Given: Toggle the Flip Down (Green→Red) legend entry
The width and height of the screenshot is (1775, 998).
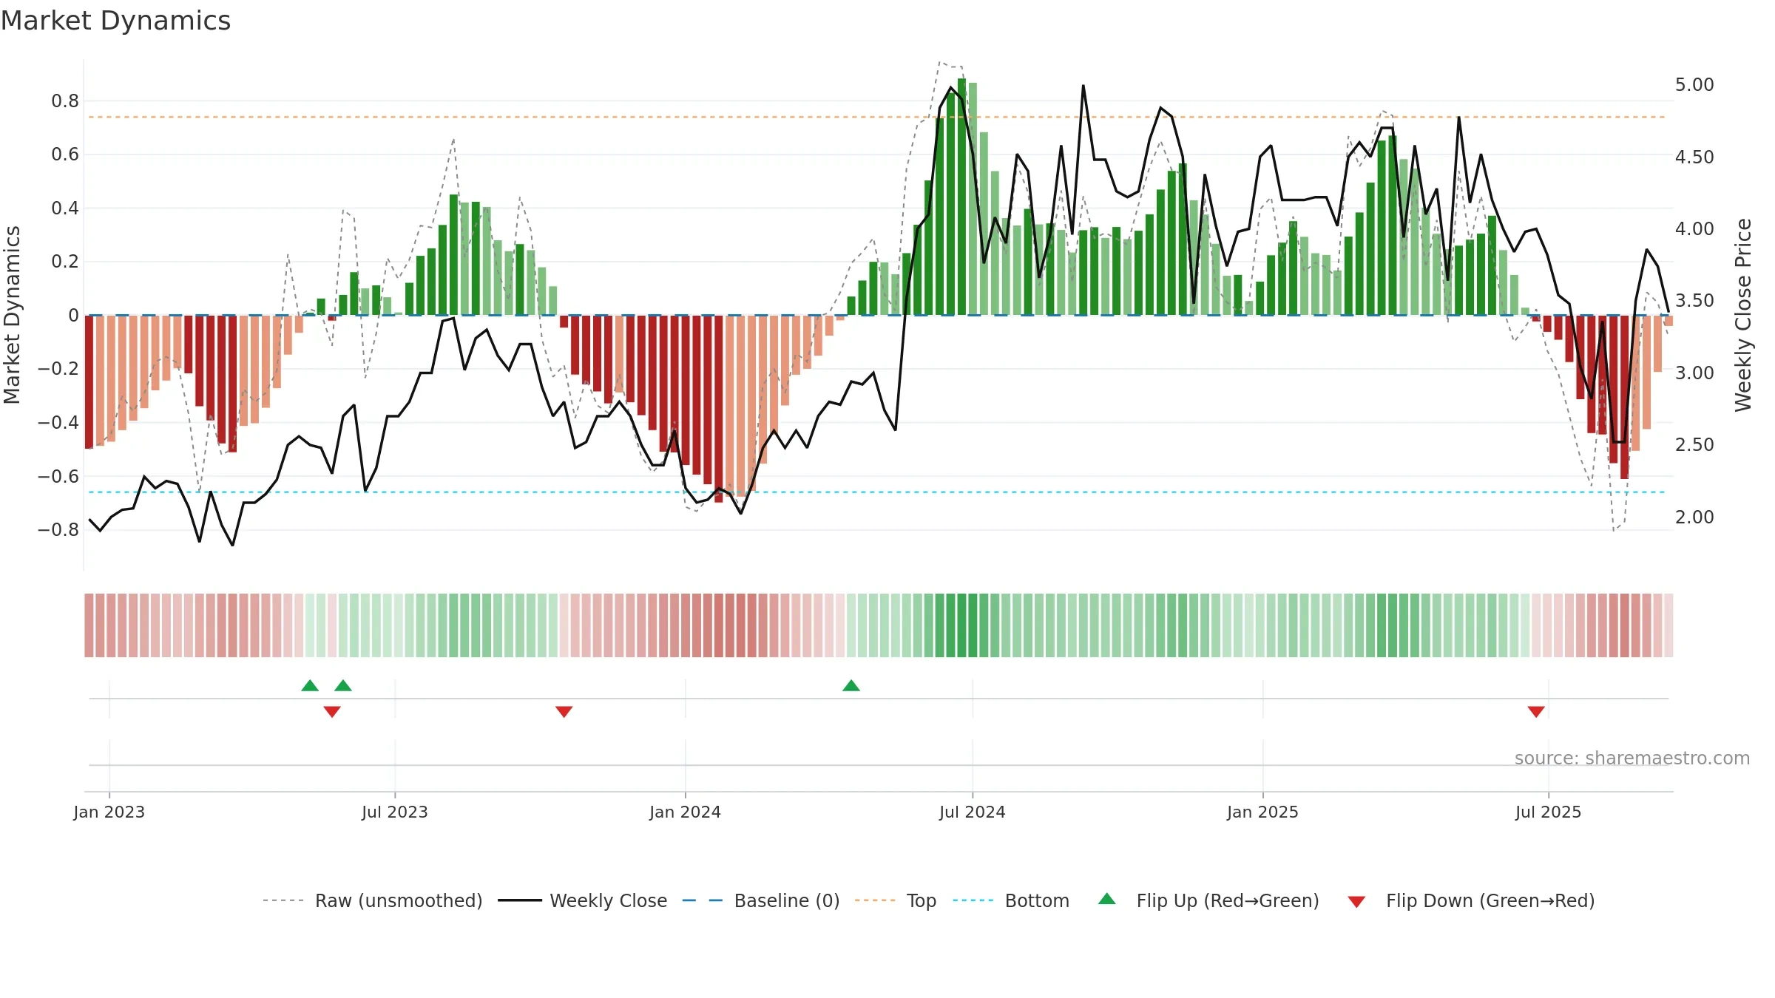Looking at the screenshot, I should (1471, 900).
